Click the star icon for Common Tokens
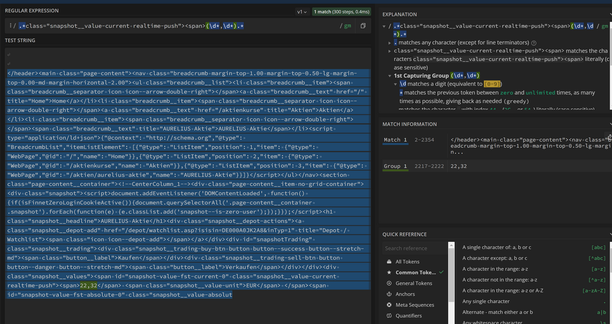Viewport: 612px width, 324px height. point(390,273)
